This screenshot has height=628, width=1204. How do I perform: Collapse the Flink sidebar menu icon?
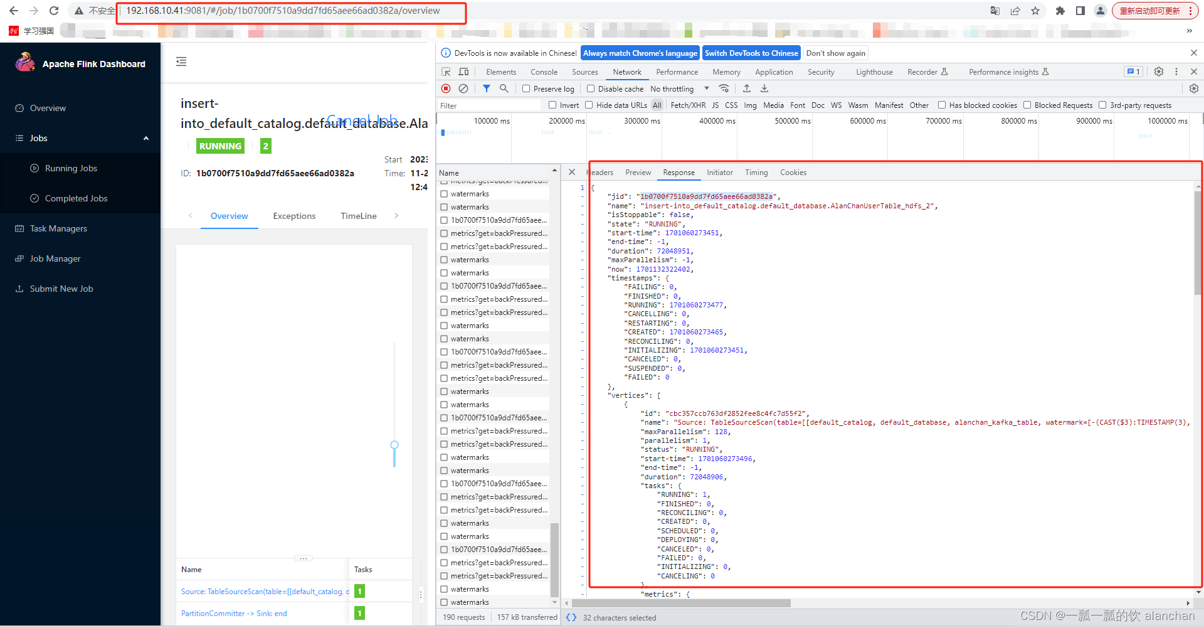tap(181, 61)
